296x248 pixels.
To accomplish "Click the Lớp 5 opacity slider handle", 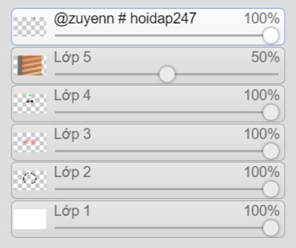I will [x=167, y=74].
